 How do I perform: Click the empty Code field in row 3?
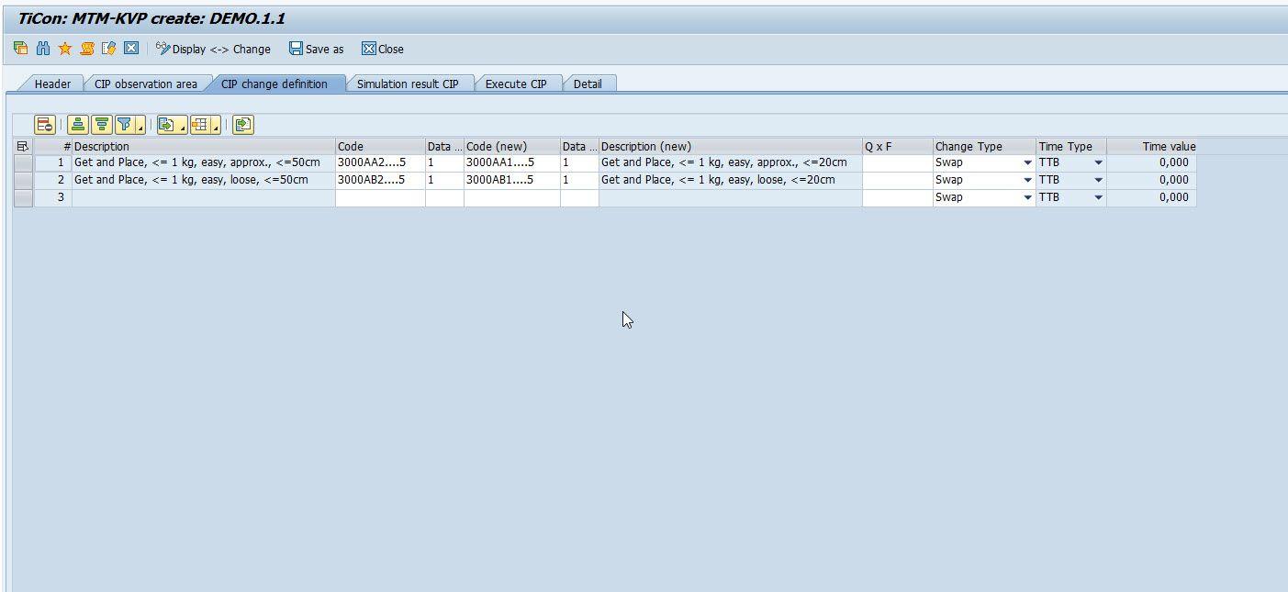379,197
